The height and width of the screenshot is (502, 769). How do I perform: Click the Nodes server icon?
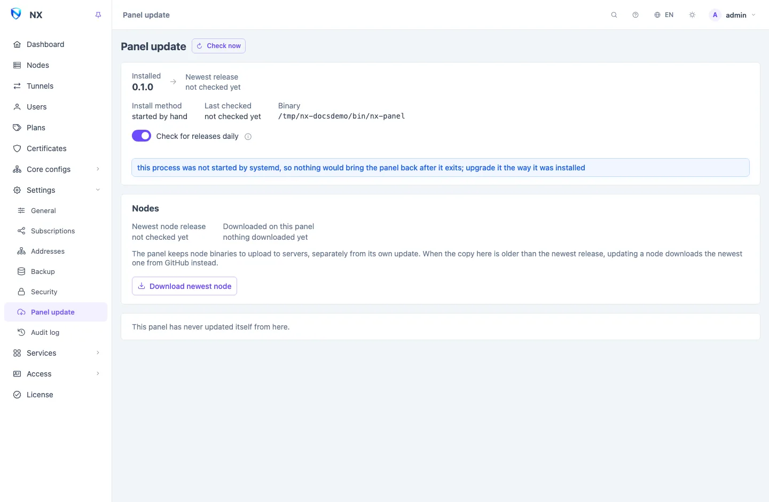17,65
